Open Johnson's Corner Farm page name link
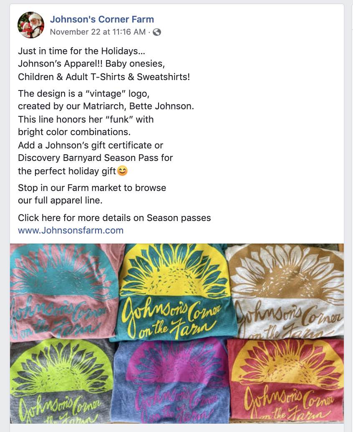The image size is (353, 432). click(102, 19)
